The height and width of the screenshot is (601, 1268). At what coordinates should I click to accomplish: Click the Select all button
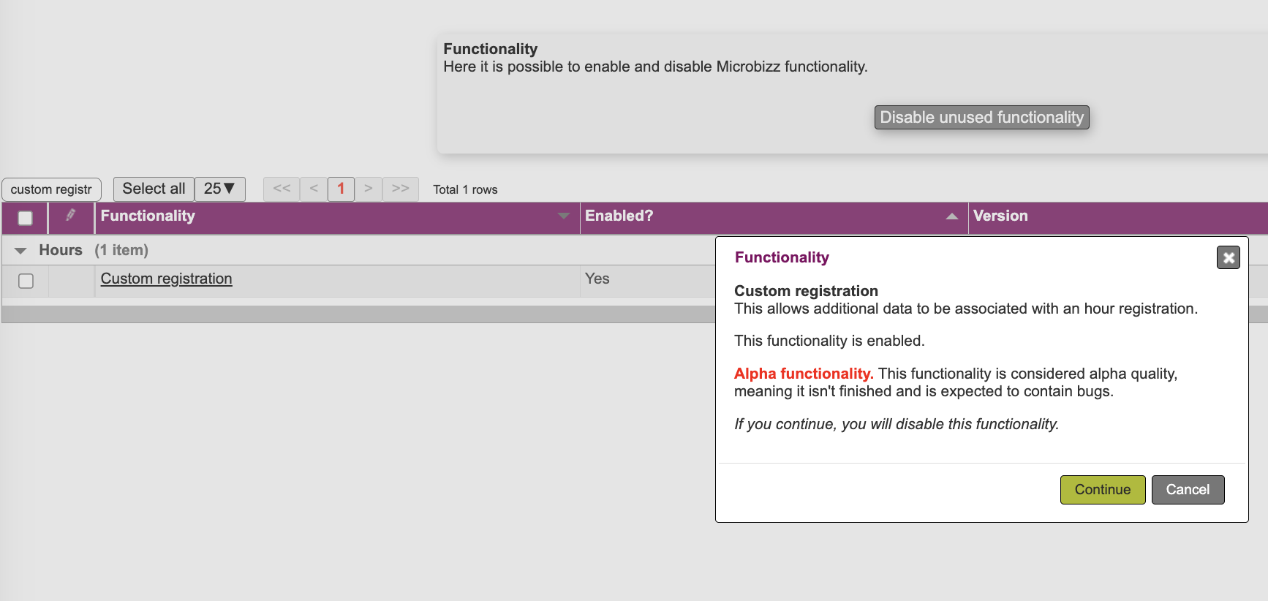coord(154,189)
